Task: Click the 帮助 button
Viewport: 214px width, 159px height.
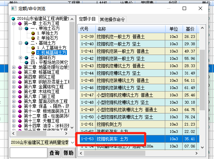Action: click(68, 153)
